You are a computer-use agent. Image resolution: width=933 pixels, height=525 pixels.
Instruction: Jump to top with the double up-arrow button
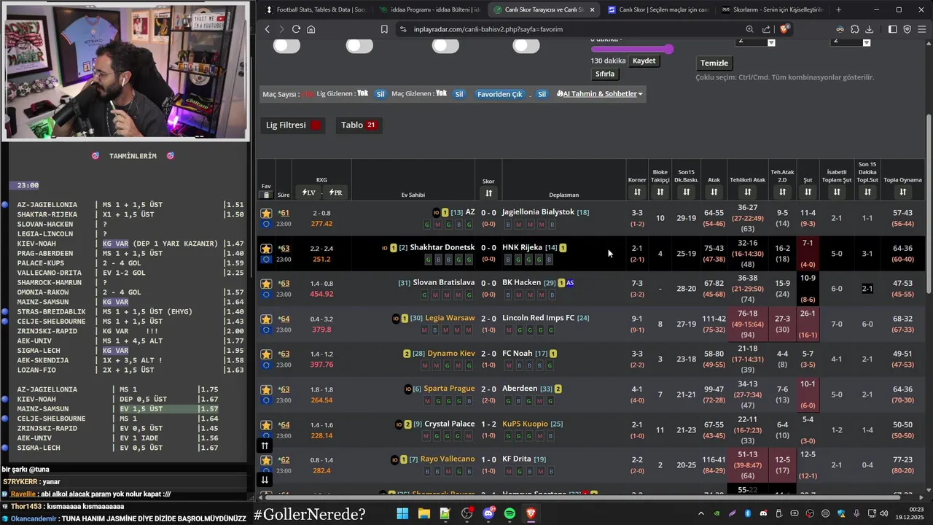pos(265,446)
